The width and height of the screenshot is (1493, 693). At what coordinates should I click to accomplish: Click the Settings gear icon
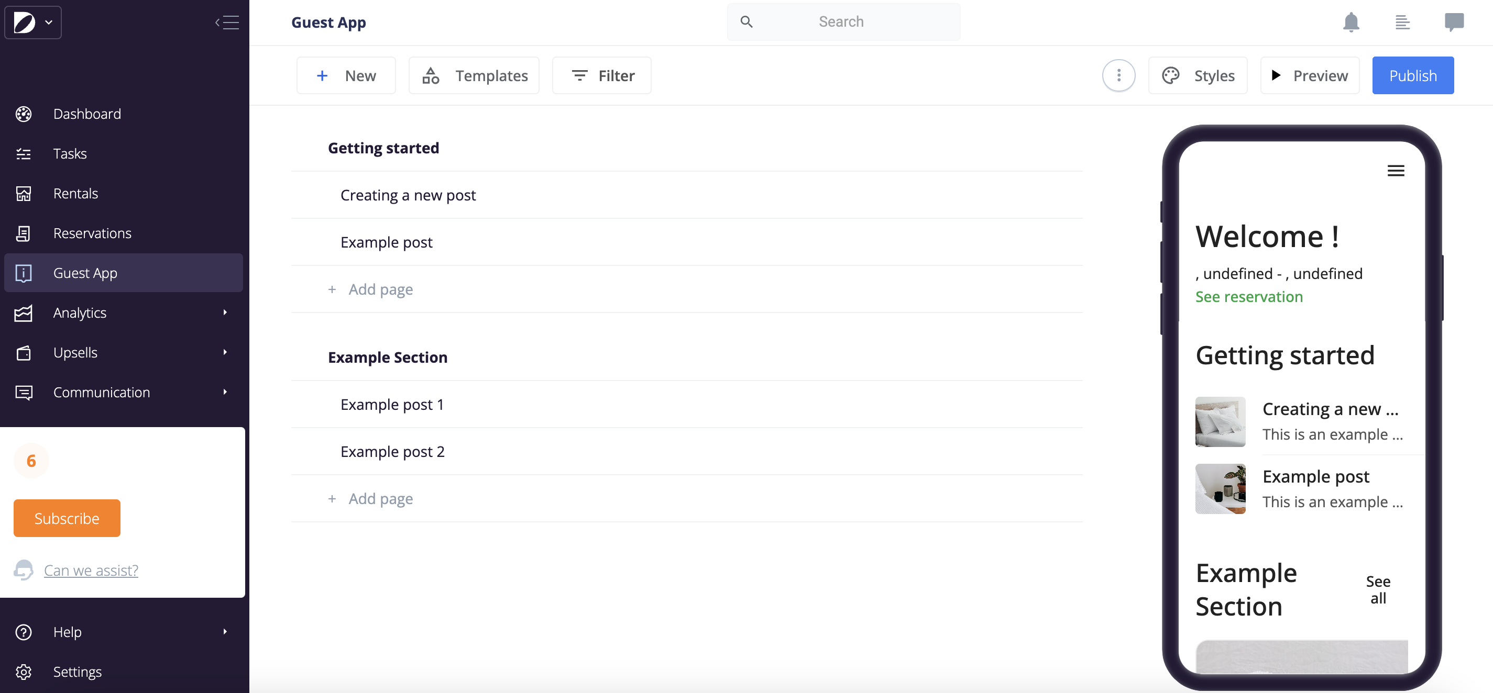[x=23, y=672]
